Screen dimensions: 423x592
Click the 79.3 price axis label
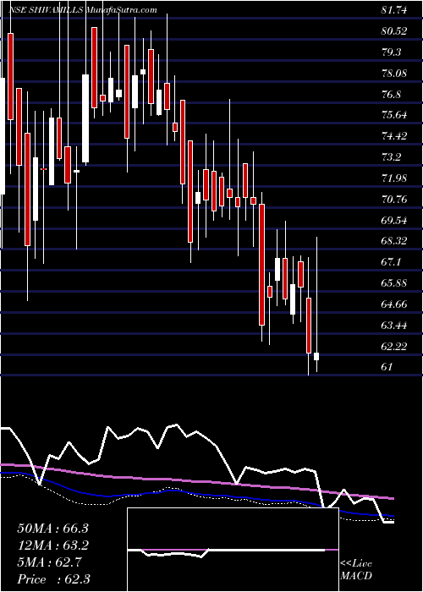391,52
